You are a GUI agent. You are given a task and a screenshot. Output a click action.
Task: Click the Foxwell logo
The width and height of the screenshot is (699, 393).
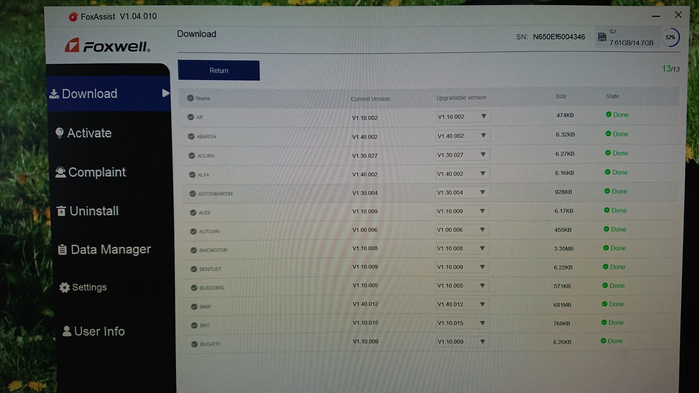coord(107,46)
